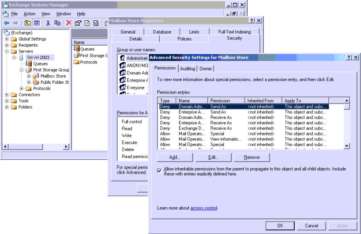The image size is (361, 234).
Task: Click the tree pane horizontal scrollbar thumb
Action: pos(26,146)
